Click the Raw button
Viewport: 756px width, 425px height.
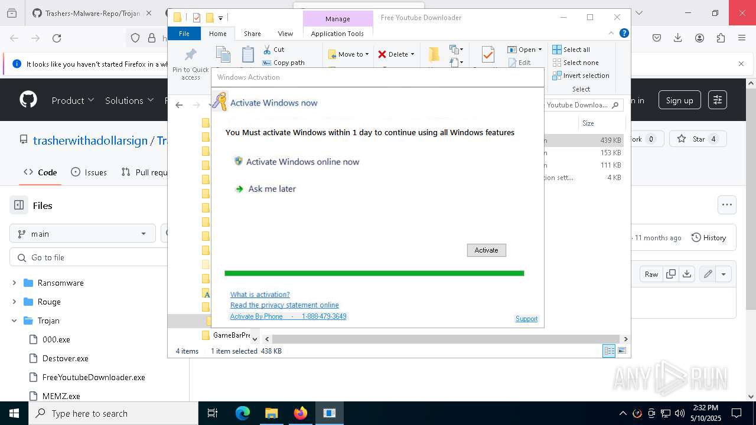tap(651, 274)
